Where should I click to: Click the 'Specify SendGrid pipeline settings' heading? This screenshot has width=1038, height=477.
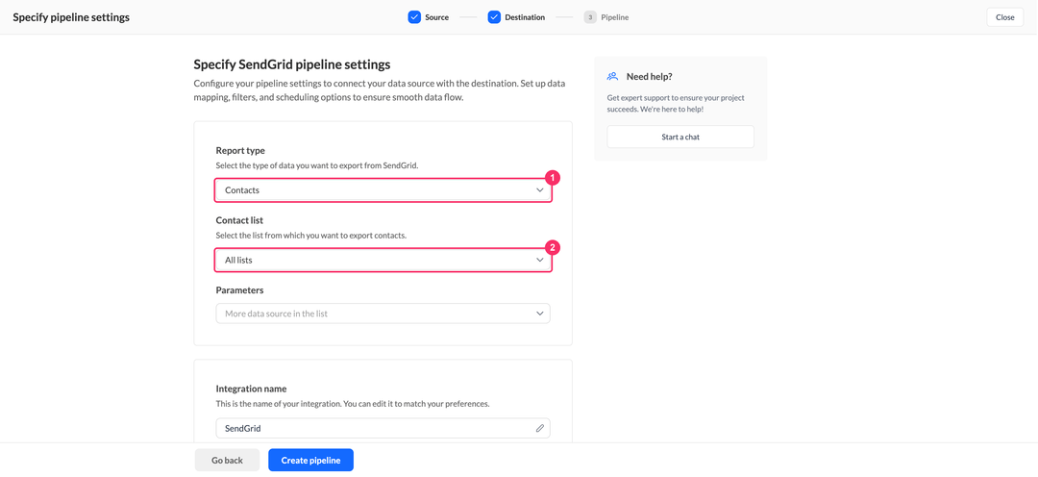(292, 65)
